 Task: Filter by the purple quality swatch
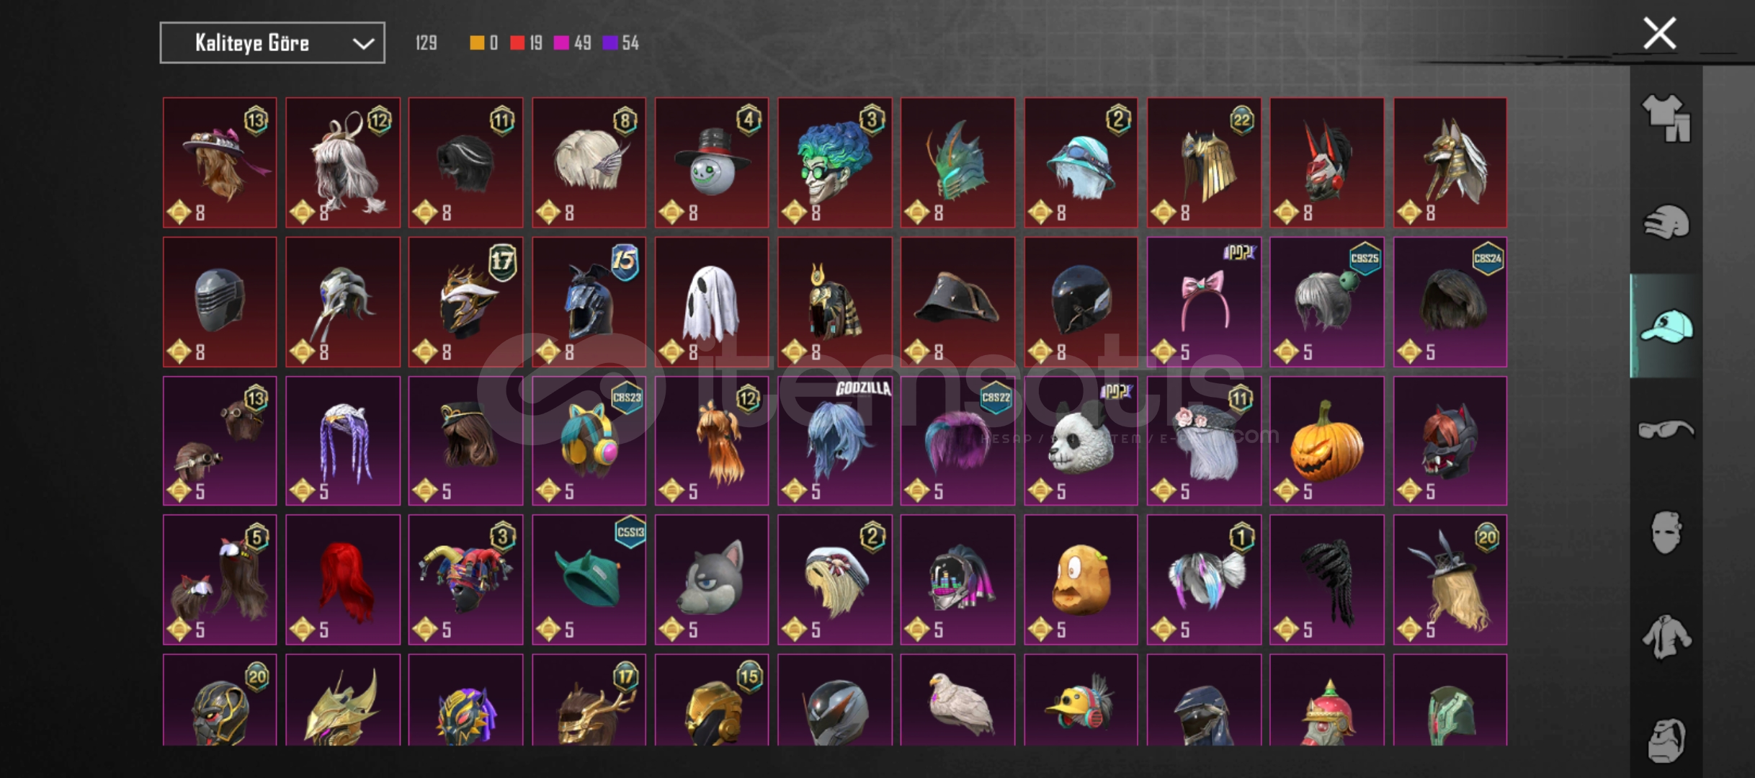coord(610,43)
